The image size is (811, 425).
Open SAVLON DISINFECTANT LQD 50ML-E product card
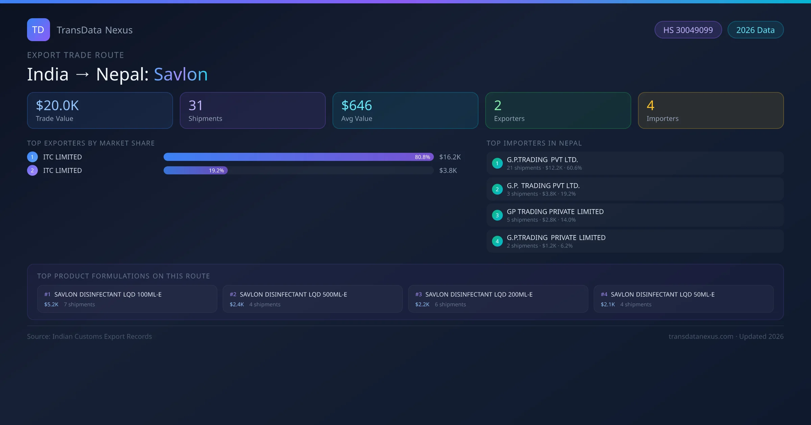(x=683, y=299)
